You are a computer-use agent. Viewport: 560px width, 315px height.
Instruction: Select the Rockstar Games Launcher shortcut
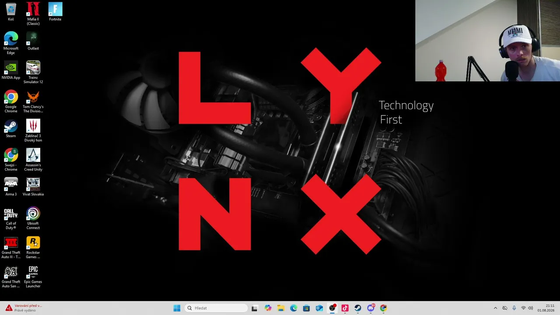click(x=33, y=248)
